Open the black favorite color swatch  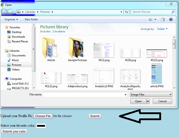[41, 126]
